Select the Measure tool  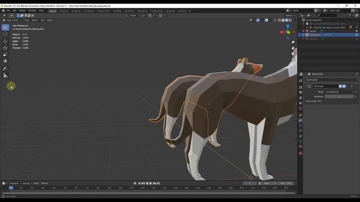click(5, 75)
